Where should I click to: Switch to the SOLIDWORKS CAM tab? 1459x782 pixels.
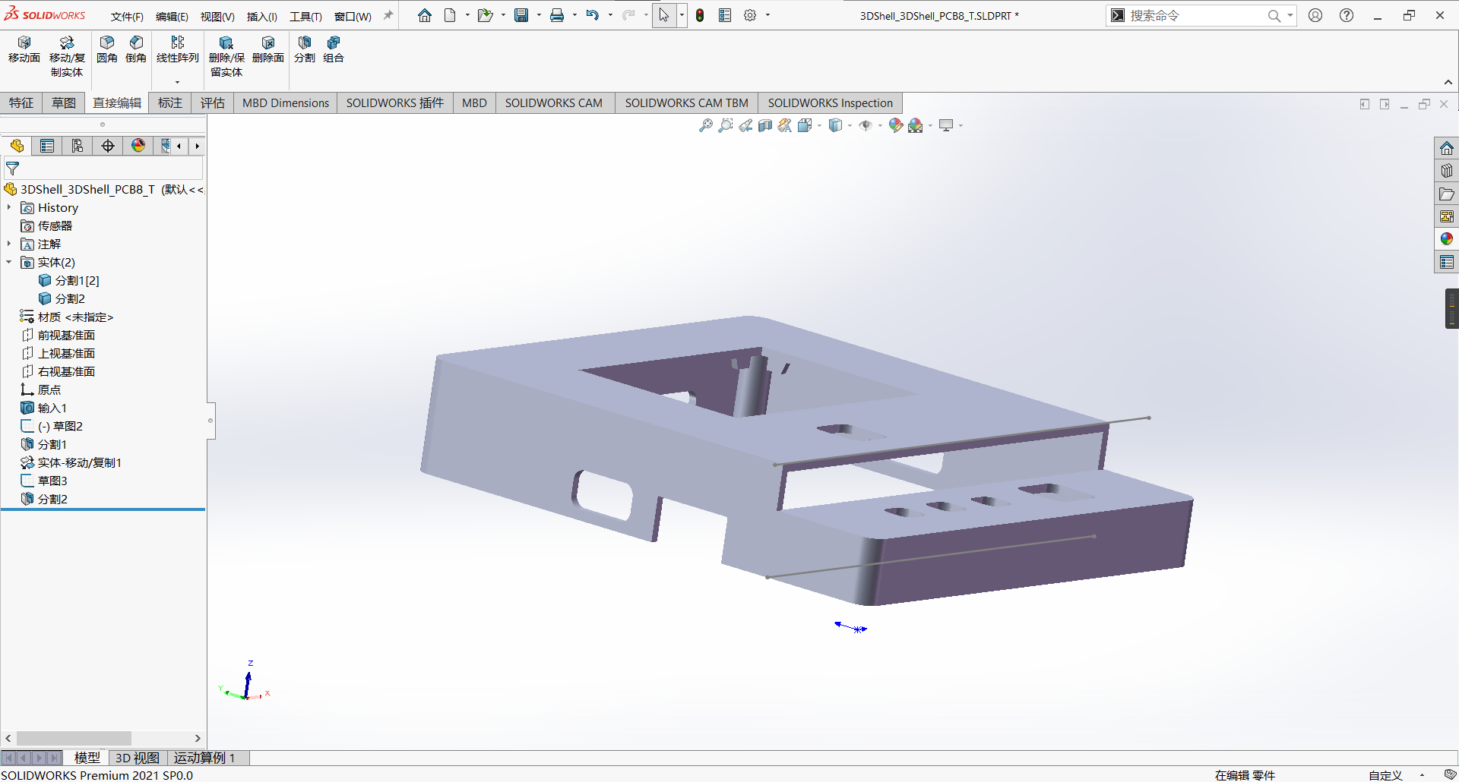coord(553,102)
